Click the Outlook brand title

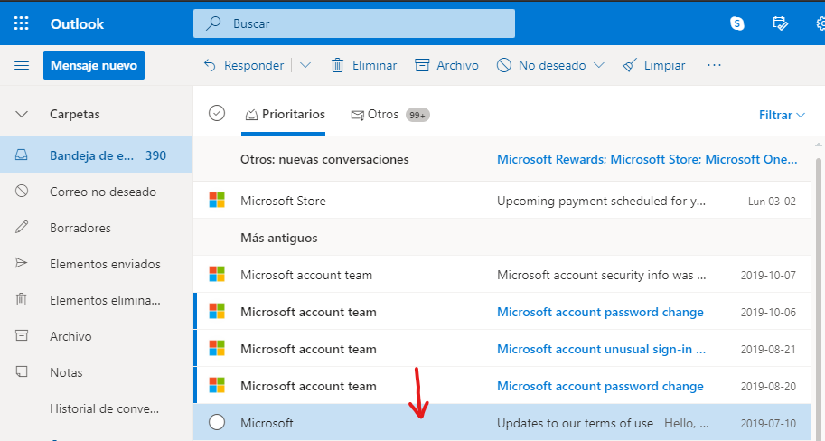click(77, 23)
